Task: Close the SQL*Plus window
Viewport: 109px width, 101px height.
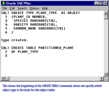Action: (105, 3)
